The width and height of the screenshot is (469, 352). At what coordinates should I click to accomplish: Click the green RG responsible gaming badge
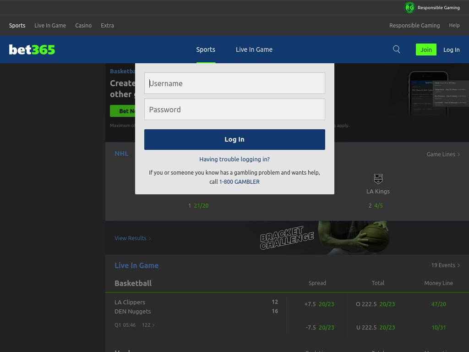pyautogui.click(x=409, y=7)
